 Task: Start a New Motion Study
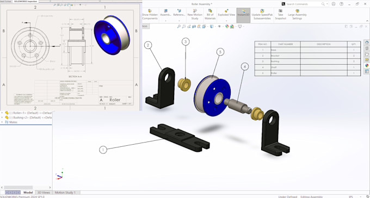tap(195, 15)
